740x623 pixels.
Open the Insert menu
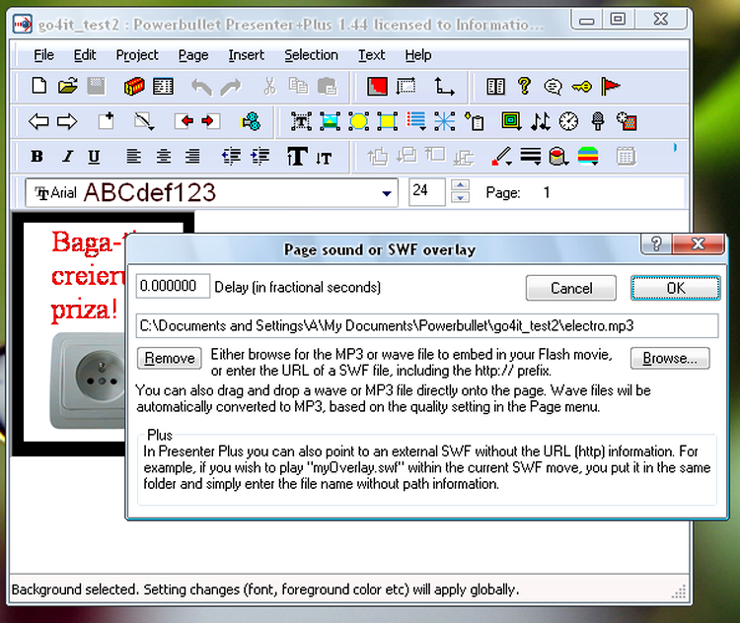pos(246,55)
